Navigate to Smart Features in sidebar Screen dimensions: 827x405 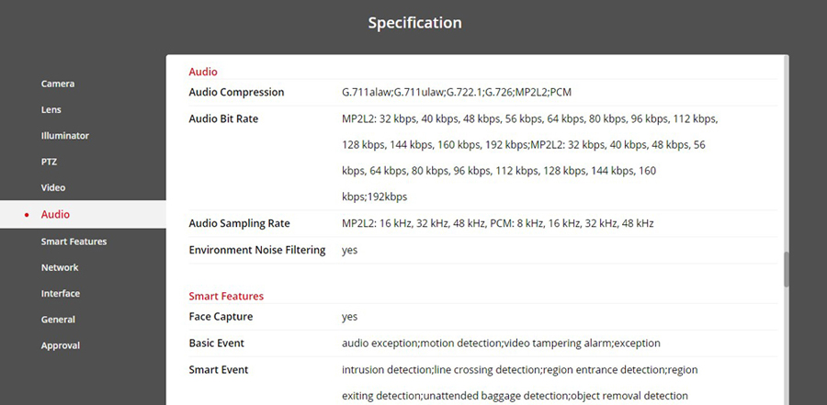pos(74,242)
